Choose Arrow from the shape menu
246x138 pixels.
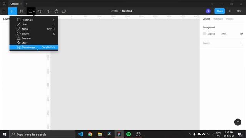34,29
